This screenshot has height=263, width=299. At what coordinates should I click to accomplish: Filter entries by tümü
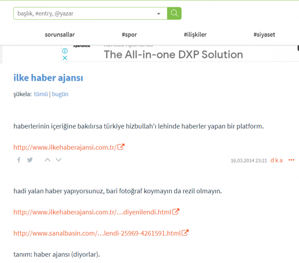[41, 94]
